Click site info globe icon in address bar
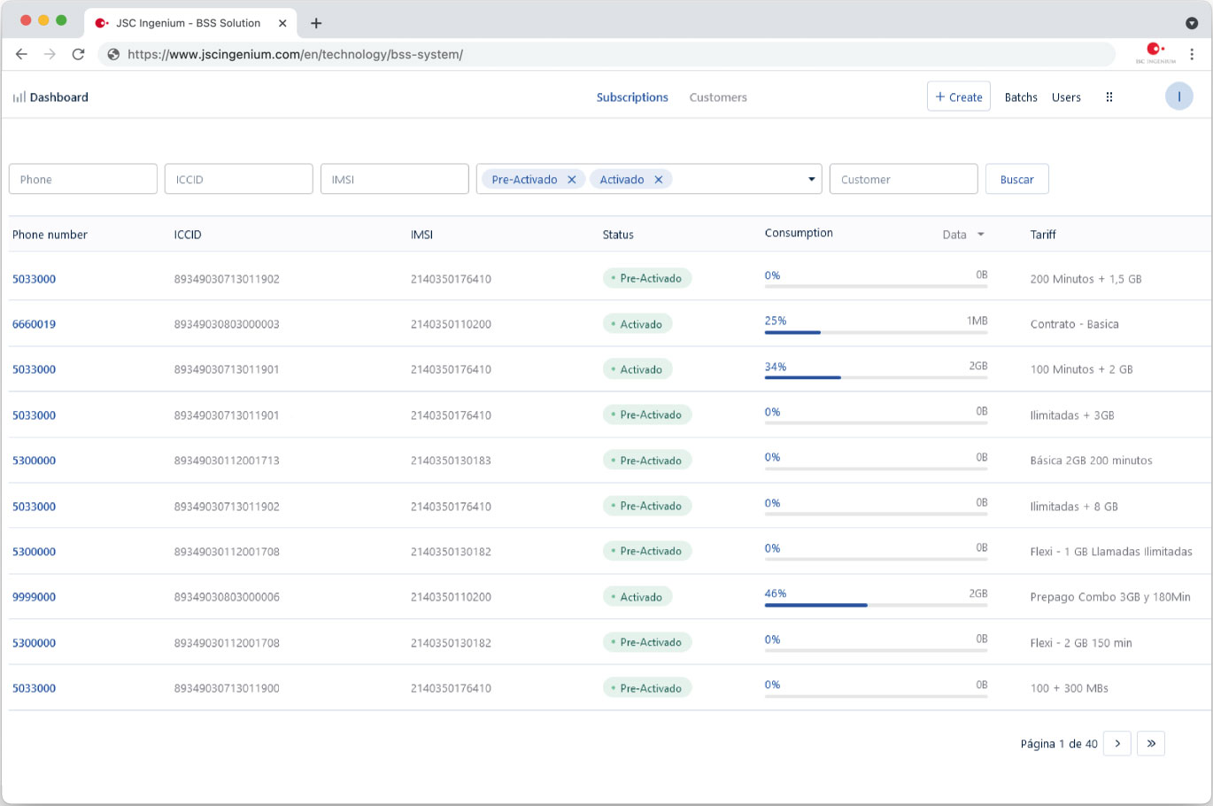The image size is (1213, 806). (113, 54)
